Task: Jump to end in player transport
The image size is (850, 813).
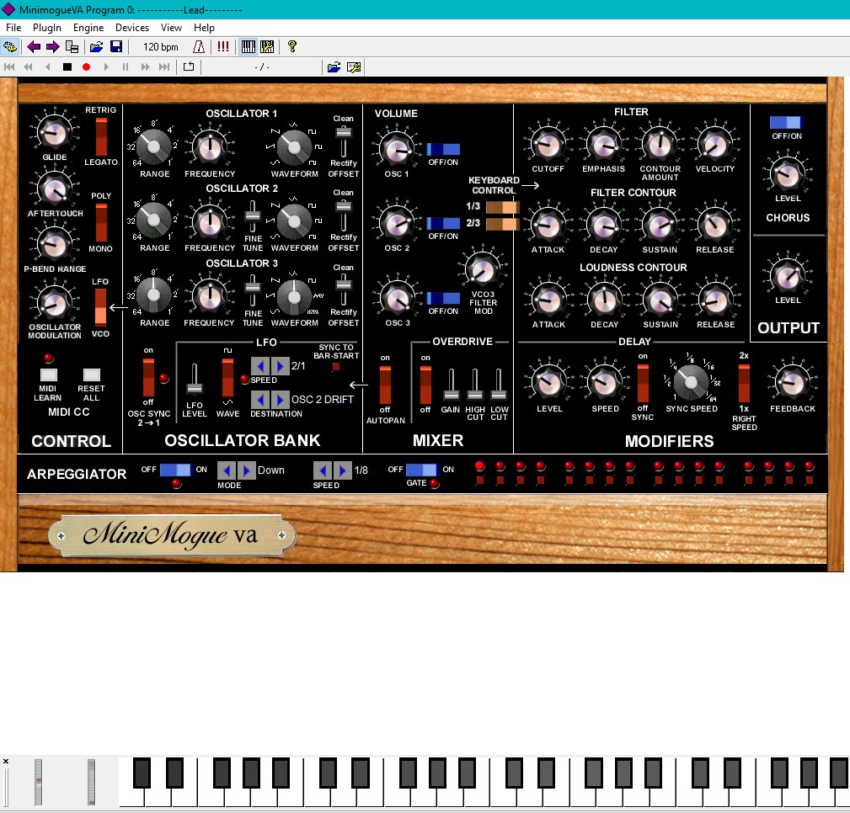Action: 164,66
